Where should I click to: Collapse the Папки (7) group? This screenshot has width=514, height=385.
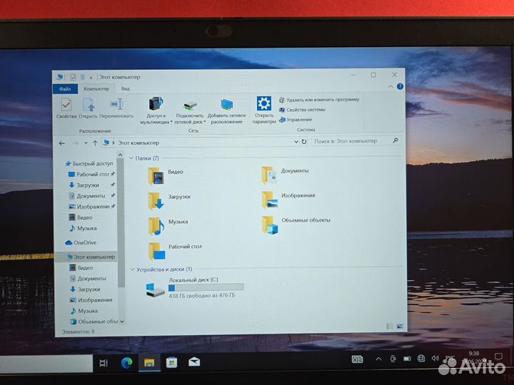point(131,158)
